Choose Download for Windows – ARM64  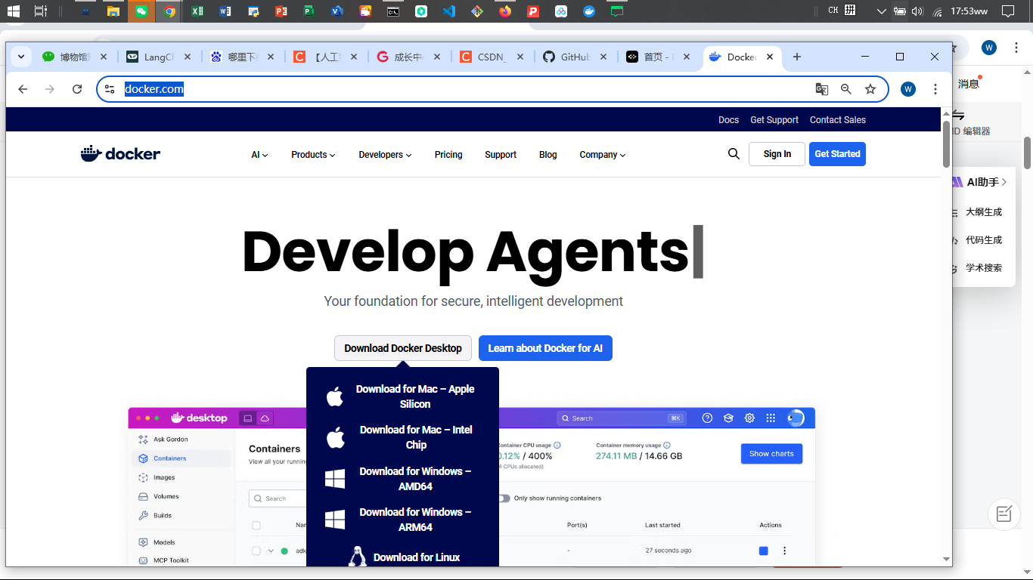pos(402,520)
